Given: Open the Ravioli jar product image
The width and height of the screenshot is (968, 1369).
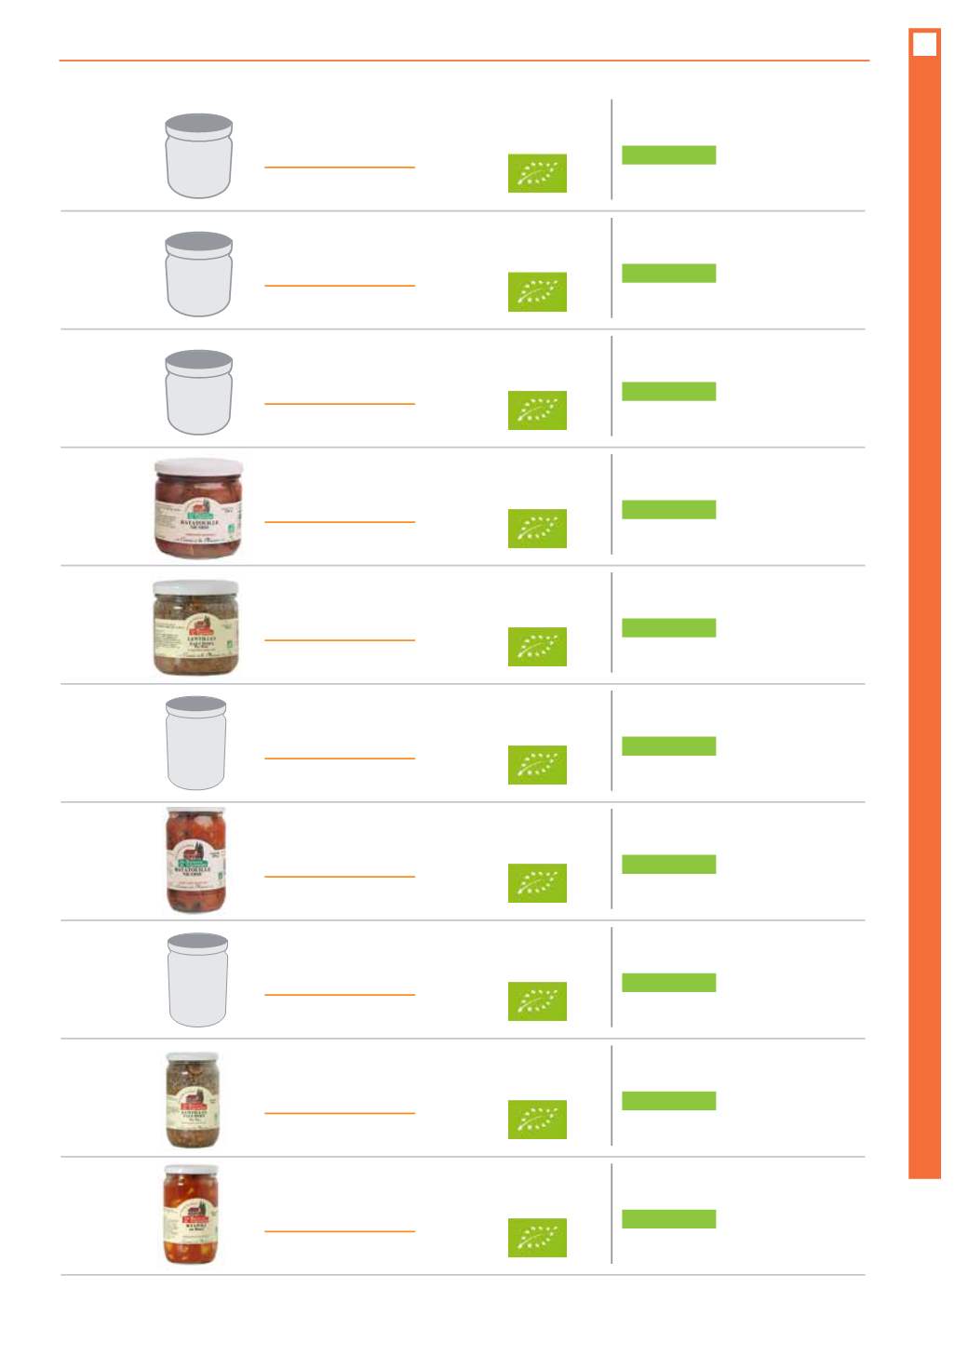Looking at the screenshot, I should click(x=191, y=1214).
